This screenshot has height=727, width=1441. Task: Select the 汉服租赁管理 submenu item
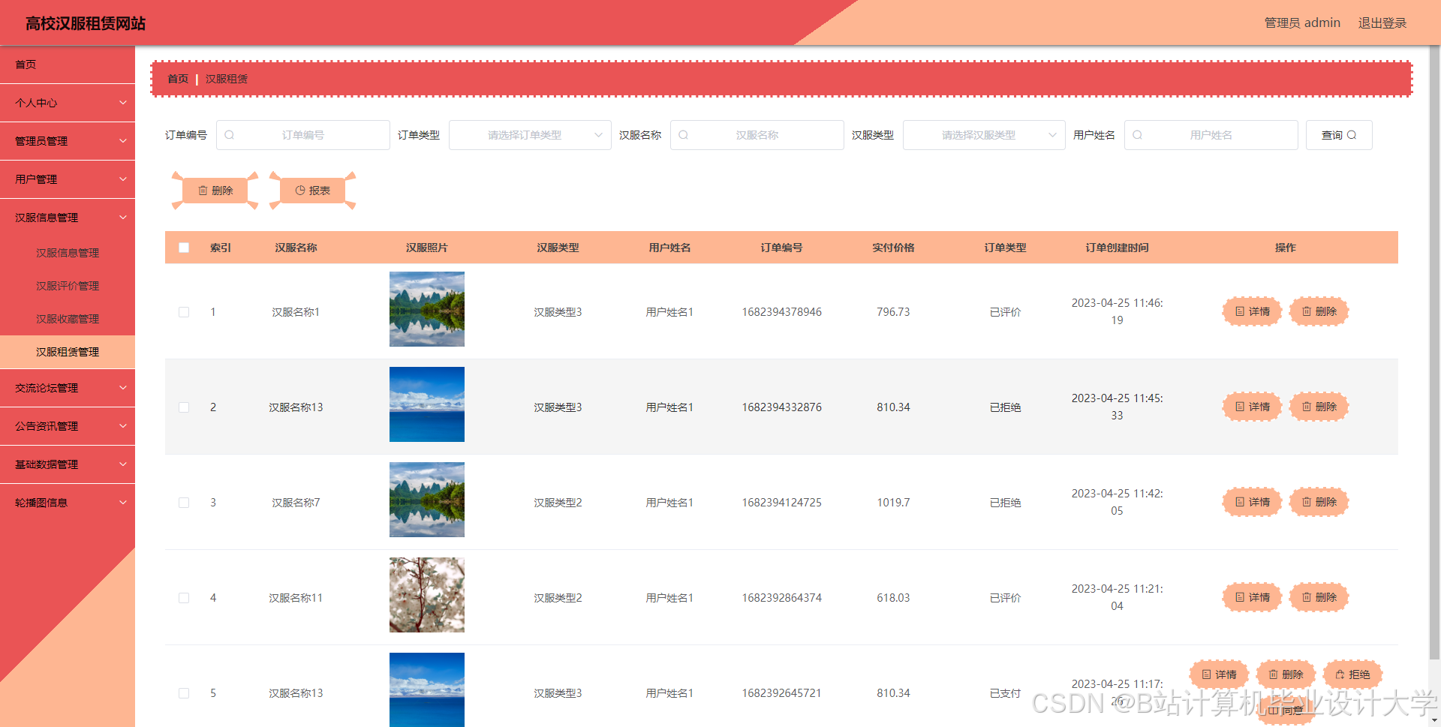[68, 352]
